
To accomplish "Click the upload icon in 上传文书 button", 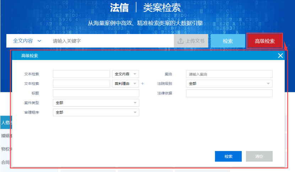I will click(181, 41).
